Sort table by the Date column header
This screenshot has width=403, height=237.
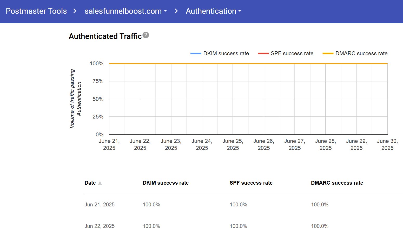pyautogui.click(x=90, y=183)
